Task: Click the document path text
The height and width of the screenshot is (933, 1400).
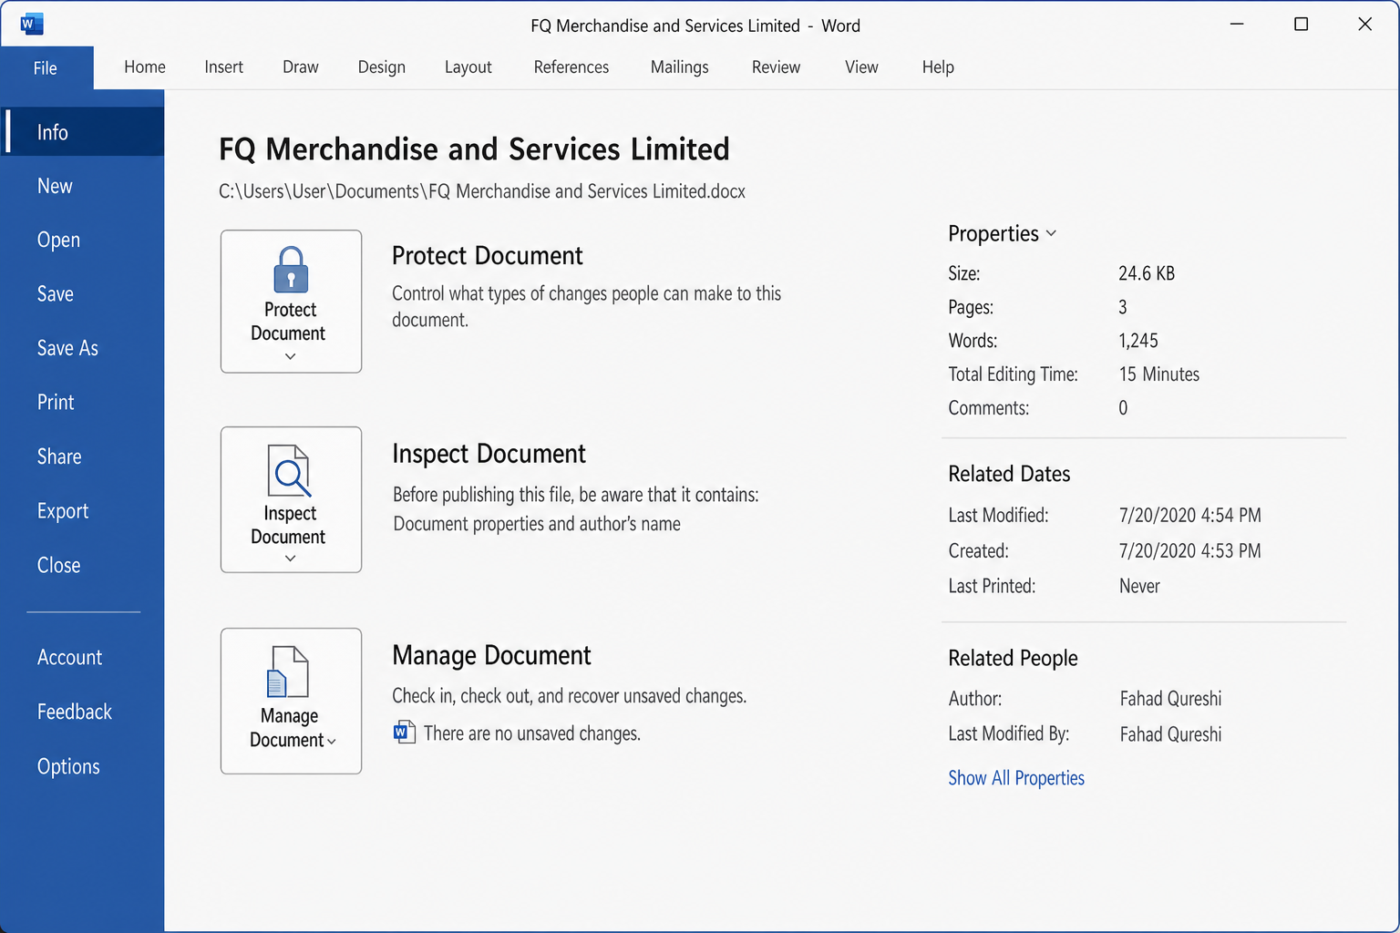Action: coord(482,191)
